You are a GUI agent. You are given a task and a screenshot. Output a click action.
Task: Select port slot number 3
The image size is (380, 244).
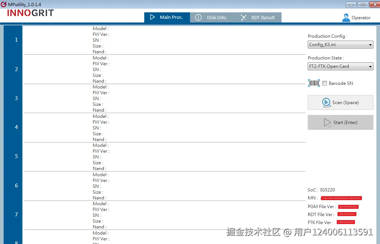click(x=16, y=98)
